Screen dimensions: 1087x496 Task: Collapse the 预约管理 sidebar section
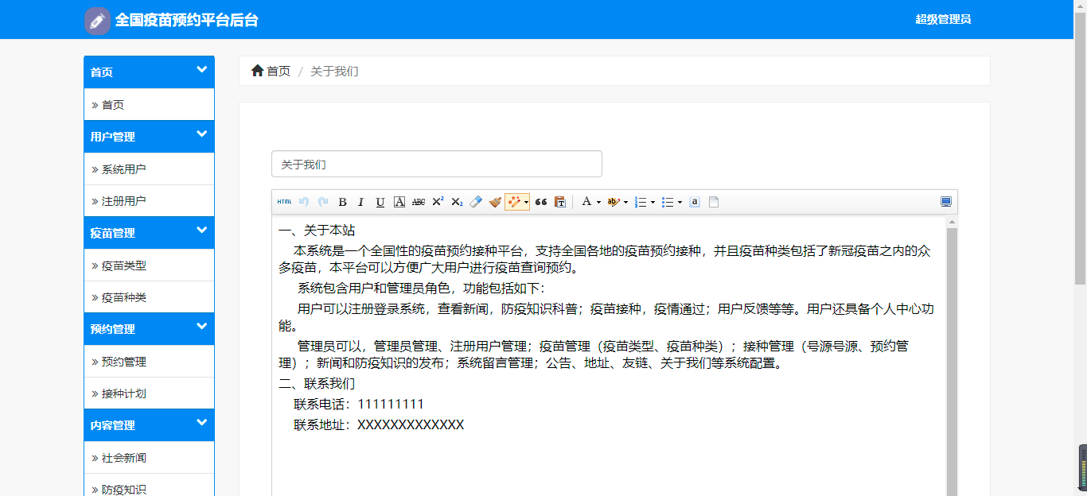tap(201, 327)
